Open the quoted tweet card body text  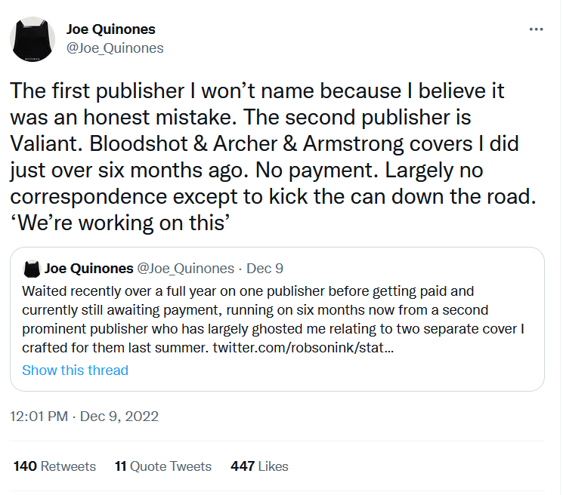point(273,319)
